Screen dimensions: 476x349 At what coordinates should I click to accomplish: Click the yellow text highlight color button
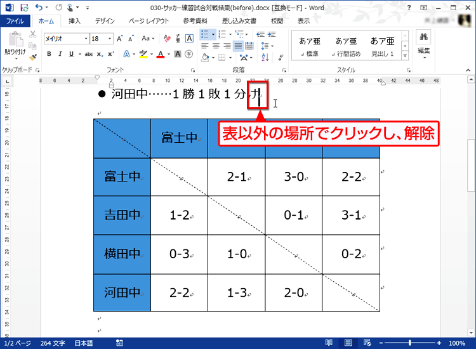point(143,54)
